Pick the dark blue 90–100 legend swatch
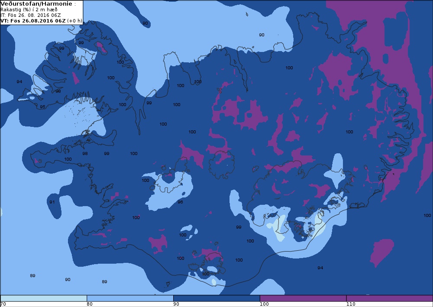 coord(216,298)
